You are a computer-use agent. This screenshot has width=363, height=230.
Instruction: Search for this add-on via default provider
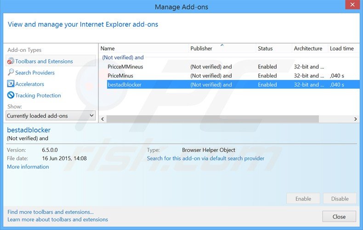[205, 158]
